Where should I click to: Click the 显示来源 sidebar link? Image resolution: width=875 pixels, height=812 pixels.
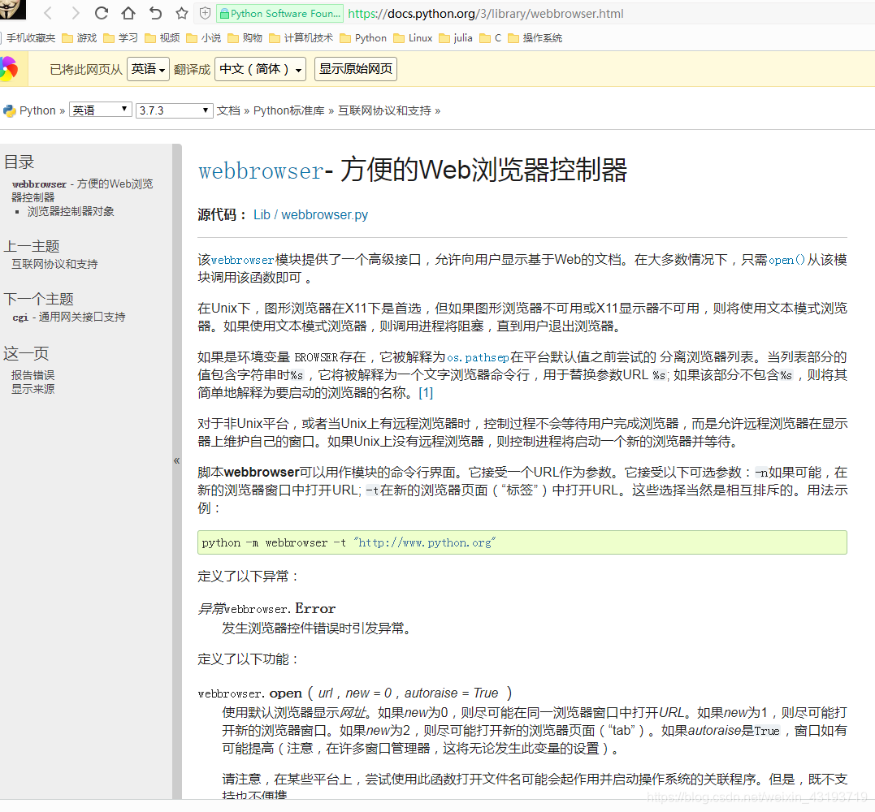pos(33,389)
